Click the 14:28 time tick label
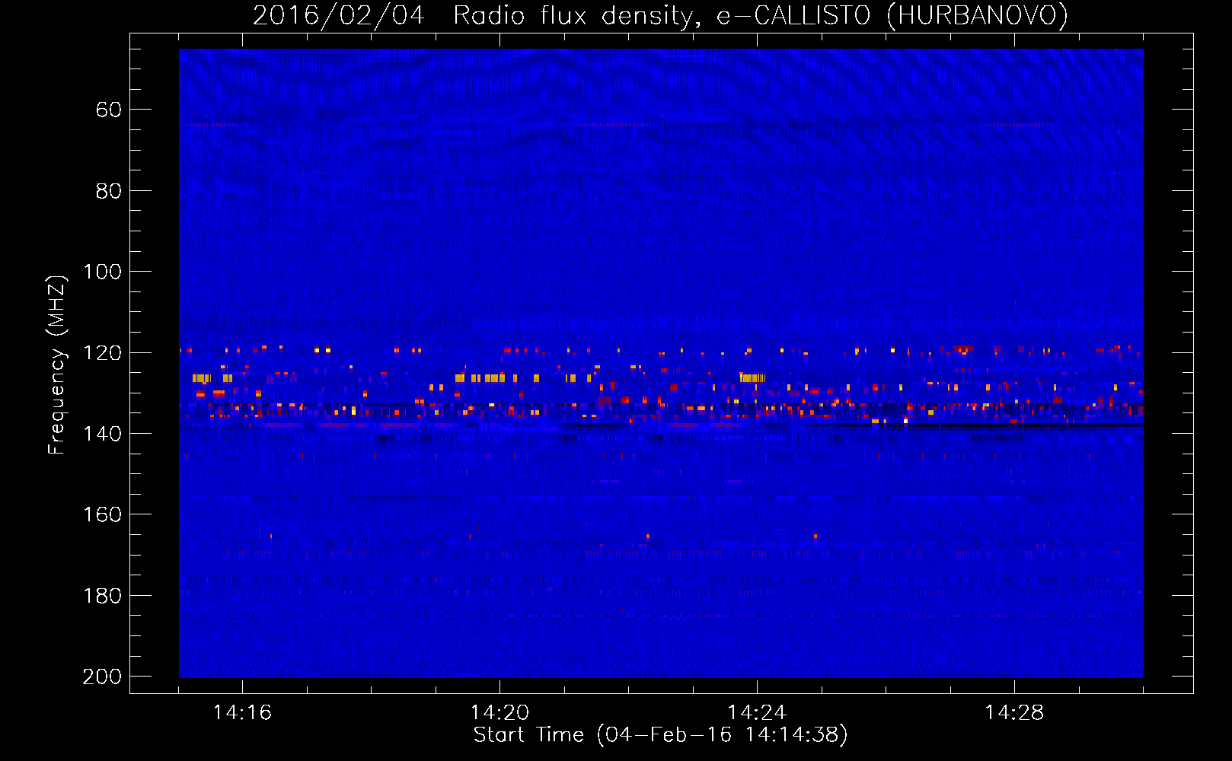Viewport: 1232px width, 761px height. pyautogui.click(x=1014, y=713)
